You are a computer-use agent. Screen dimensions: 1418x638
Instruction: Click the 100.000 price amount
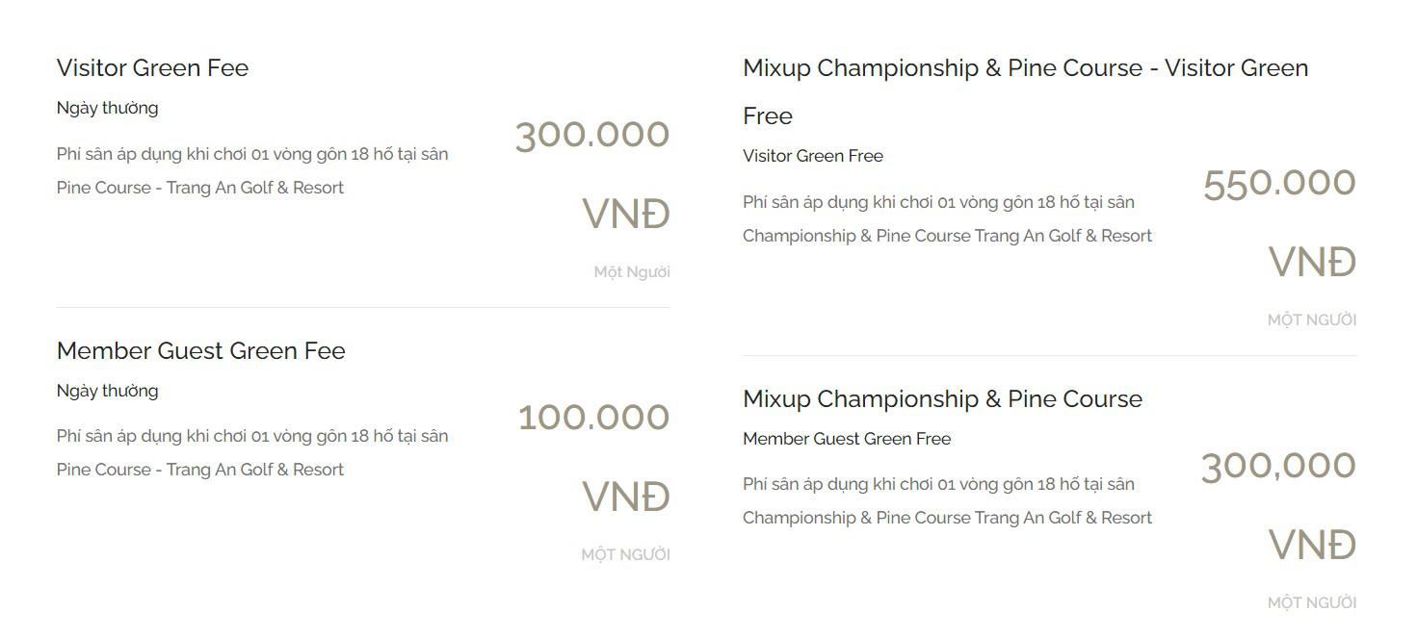[592, 418]
